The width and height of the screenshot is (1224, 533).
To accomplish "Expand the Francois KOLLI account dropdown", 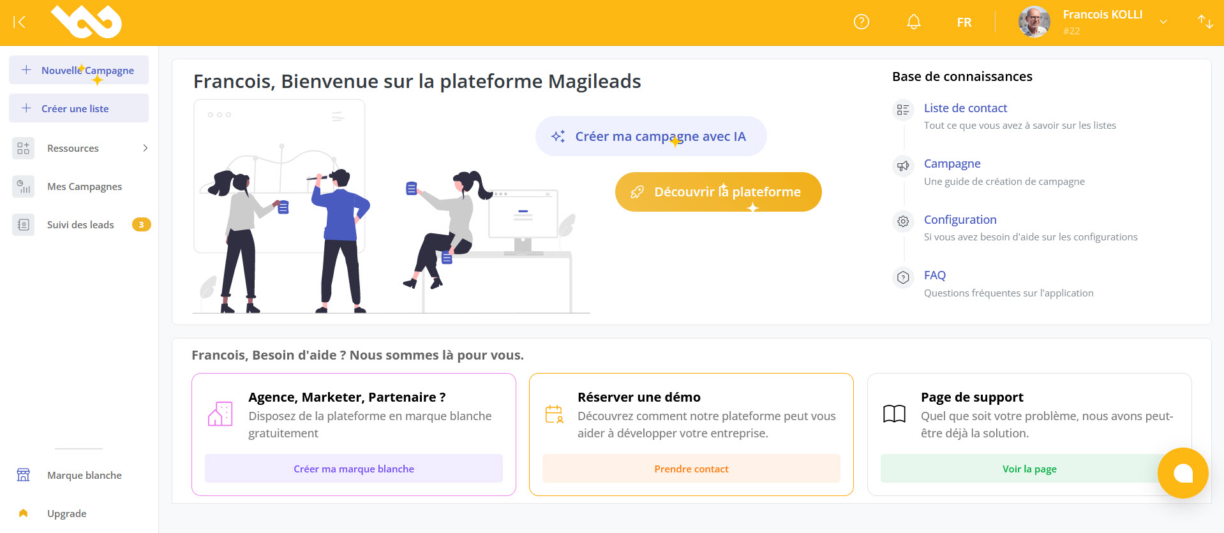I will click(1163, 22).
